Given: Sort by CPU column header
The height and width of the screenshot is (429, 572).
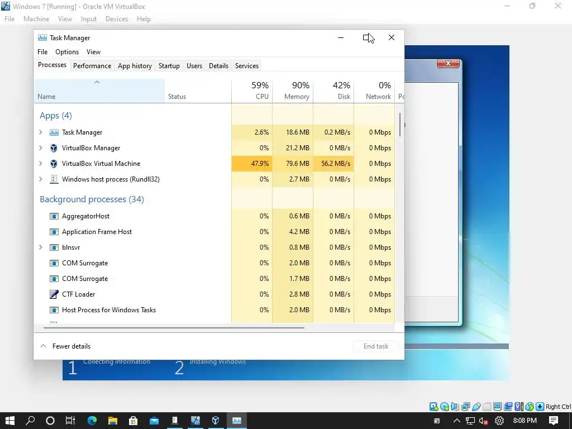Looking at the screenshot, I should (252, 91).
